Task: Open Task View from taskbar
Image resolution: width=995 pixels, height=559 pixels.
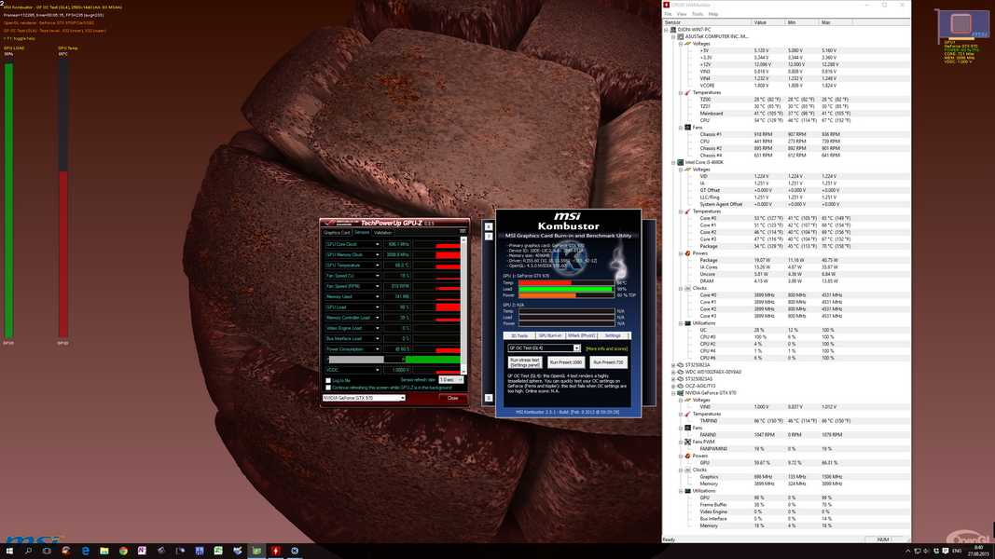Action: (x=47, y=551)
